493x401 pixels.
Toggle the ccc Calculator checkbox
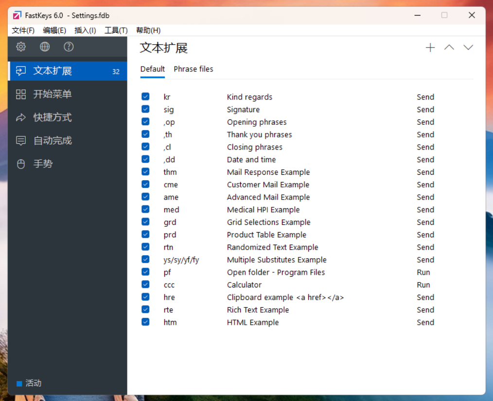pos(145,284)
